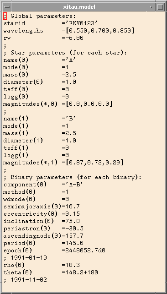Screen dimensions: 167x294
Task: Click the xitau.model title bar
Action: (79, 7)
